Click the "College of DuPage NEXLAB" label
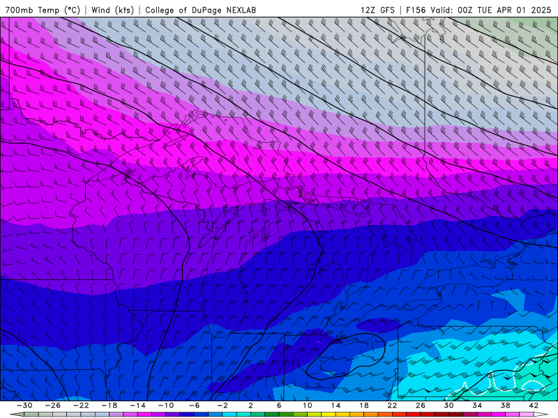Viewport: 558px width, 418px height. click(200, 10)
